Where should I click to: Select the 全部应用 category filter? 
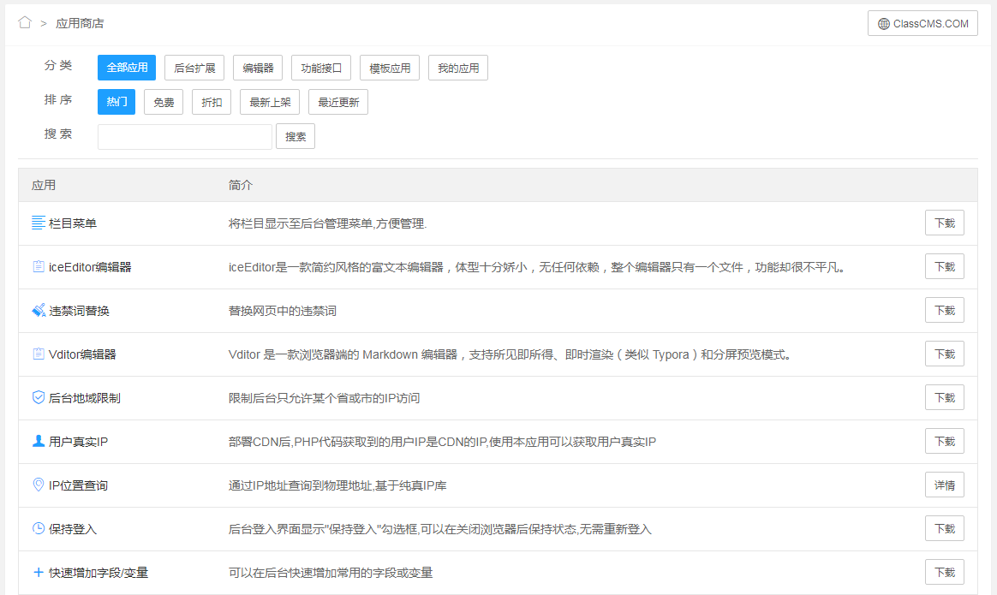point(127,68)
